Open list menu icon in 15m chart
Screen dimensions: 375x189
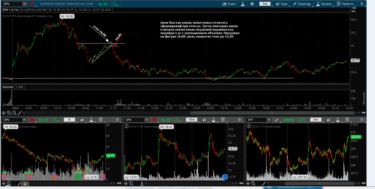[240, 120]
